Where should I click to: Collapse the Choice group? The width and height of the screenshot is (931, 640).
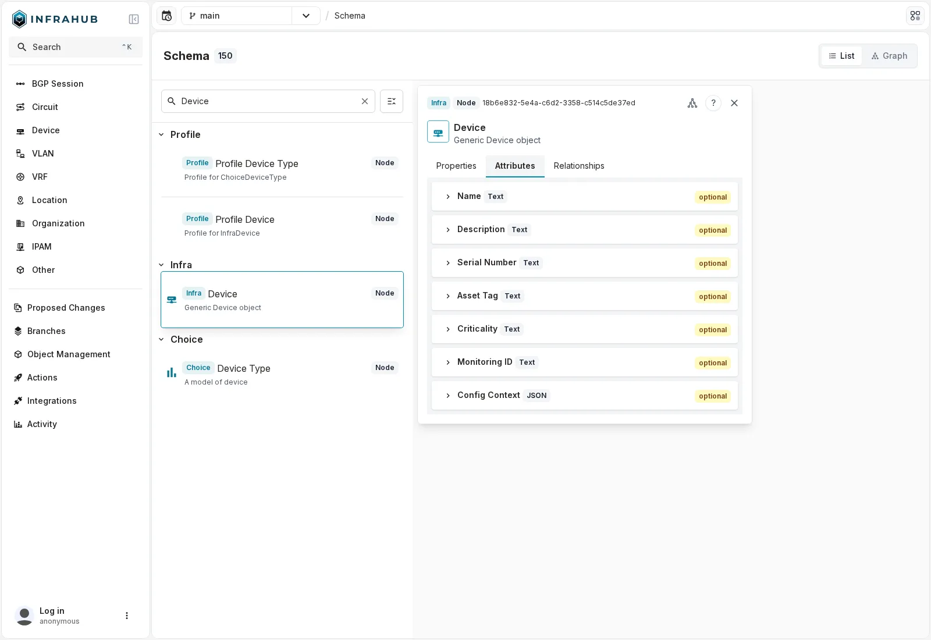[x=162, y=340]
